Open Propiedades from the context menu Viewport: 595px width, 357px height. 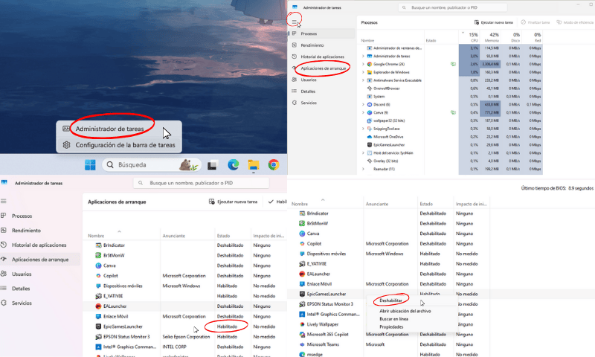391,327
